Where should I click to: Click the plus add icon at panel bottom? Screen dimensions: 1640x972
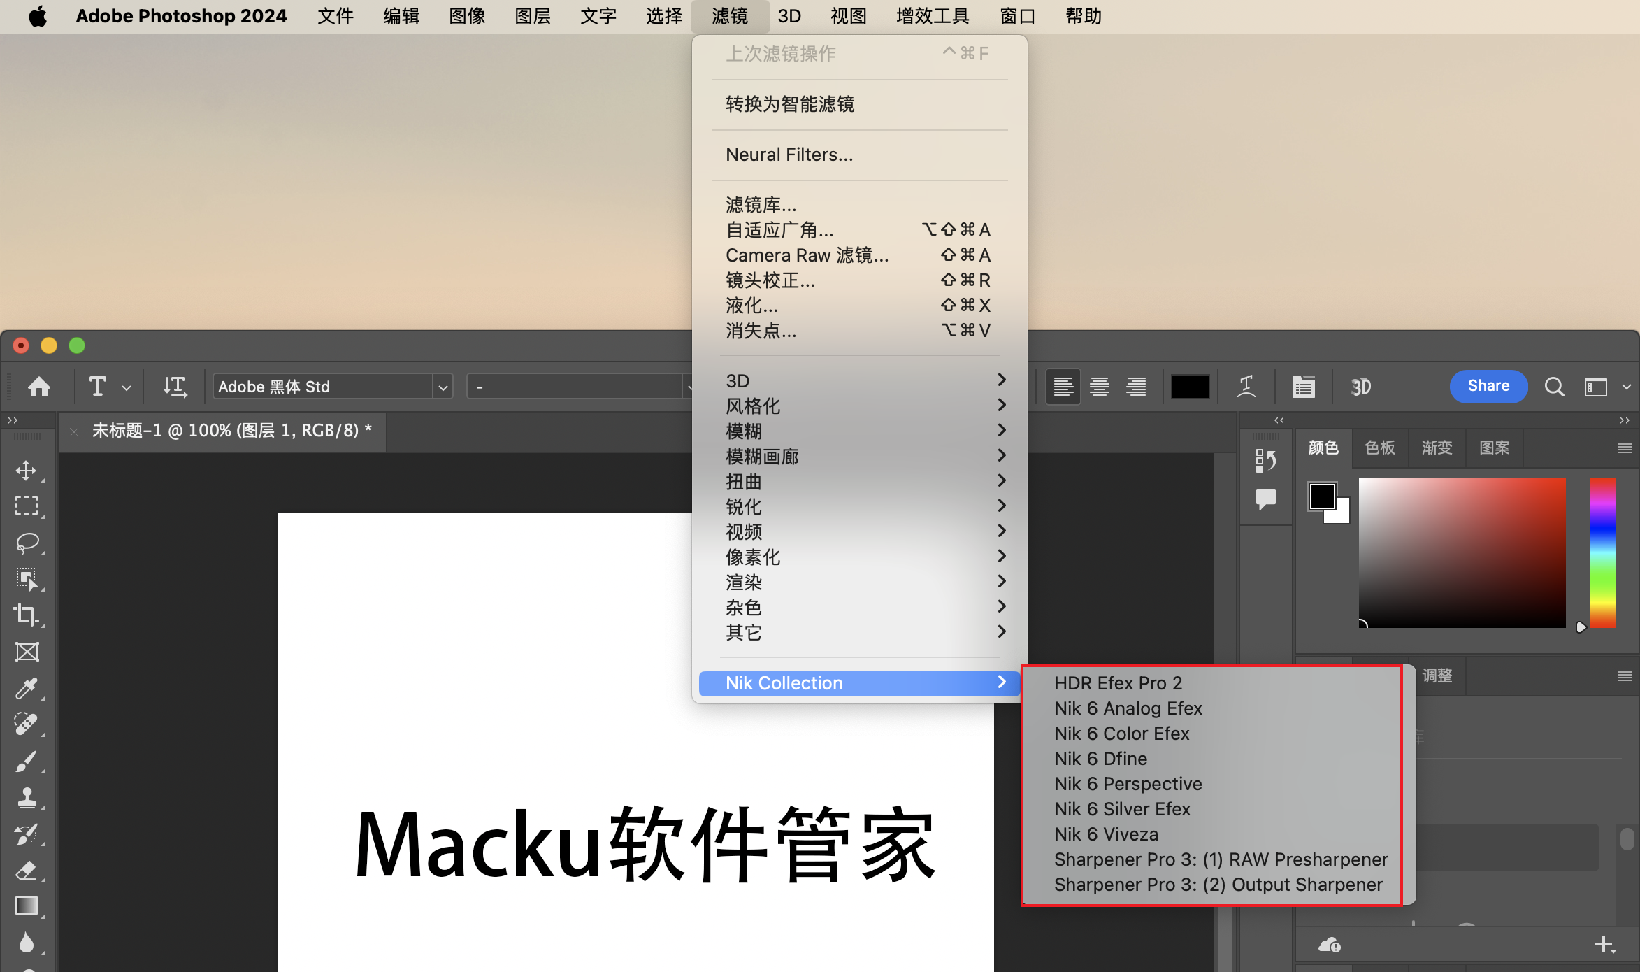pyautogui.click(x=1605, y=945)
